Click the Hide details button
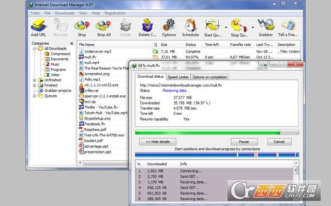The width and height of the screenshot is (331, 206). coord(158,142)
